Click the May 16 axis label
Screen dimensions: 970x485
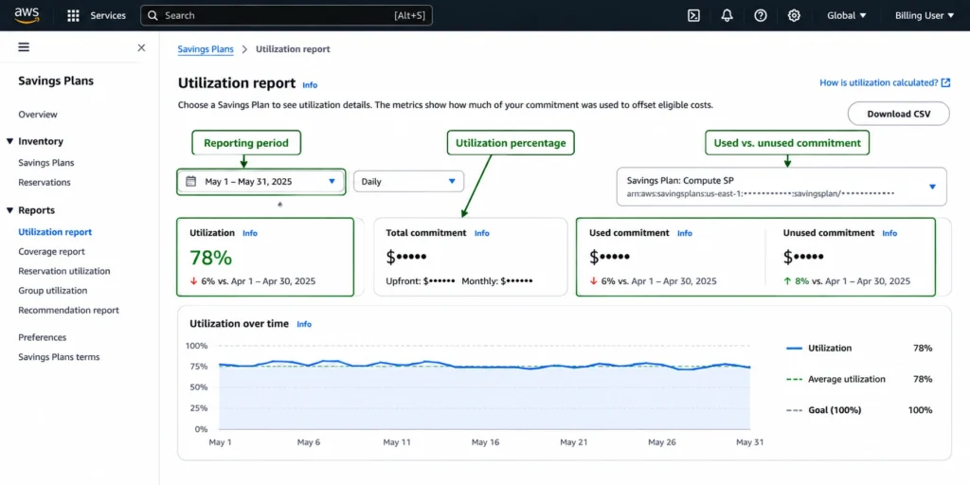pyautogui.click(x=486, y=442)
